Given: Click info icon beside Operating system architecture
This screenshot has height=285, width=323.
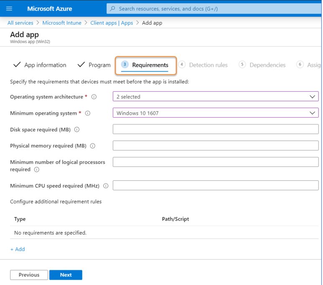Looking at the screenshot, I should pos(94,97).
